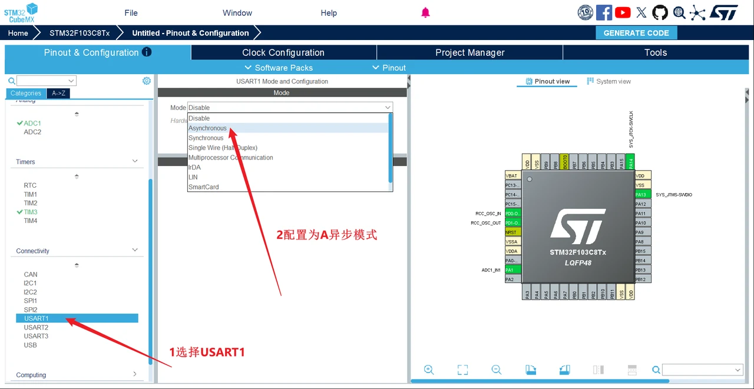Switch to the Tools tab
754x389 pixels.
pos(656,52)
